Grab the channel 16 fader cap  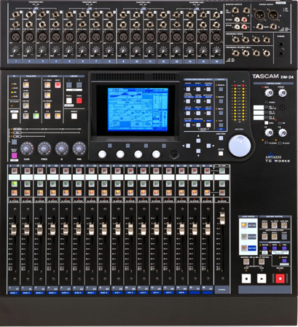tap(208, 229)
